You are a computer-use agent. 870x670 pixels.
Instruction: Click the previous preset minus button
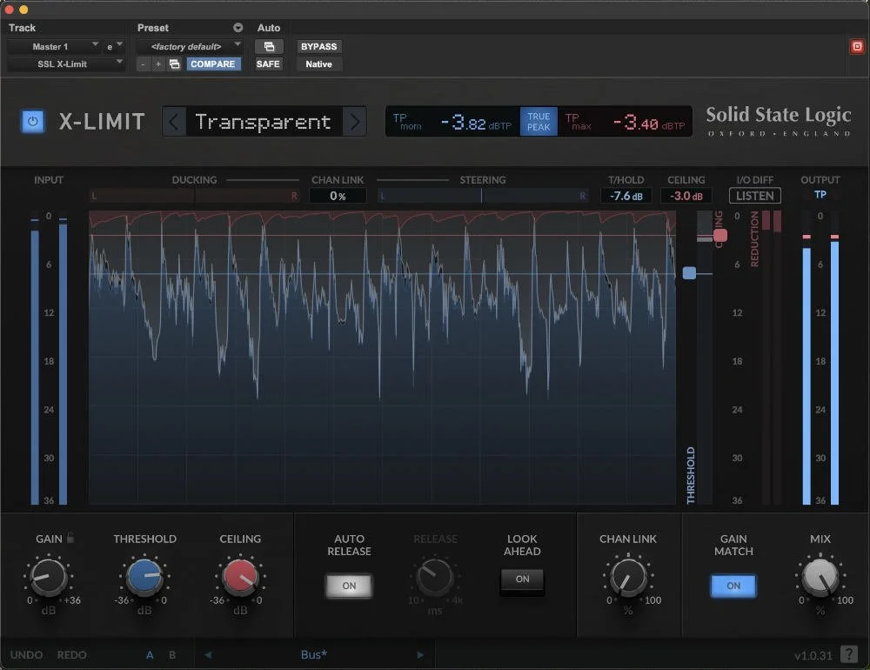pos(144,64)
